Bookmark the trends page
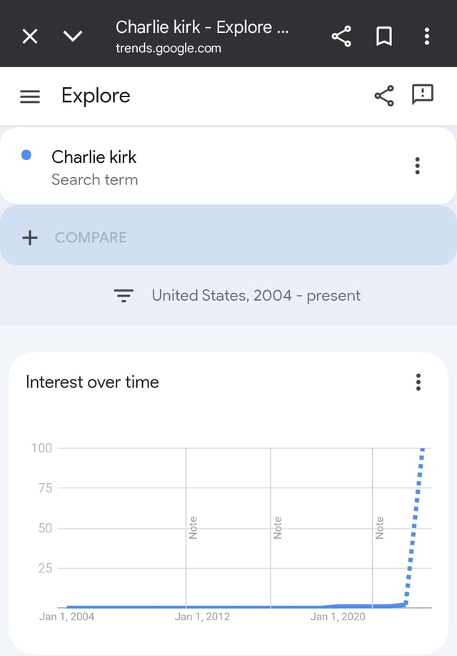Screen dimensions: 457x656 pyautogui.click(x=384, y=34)
